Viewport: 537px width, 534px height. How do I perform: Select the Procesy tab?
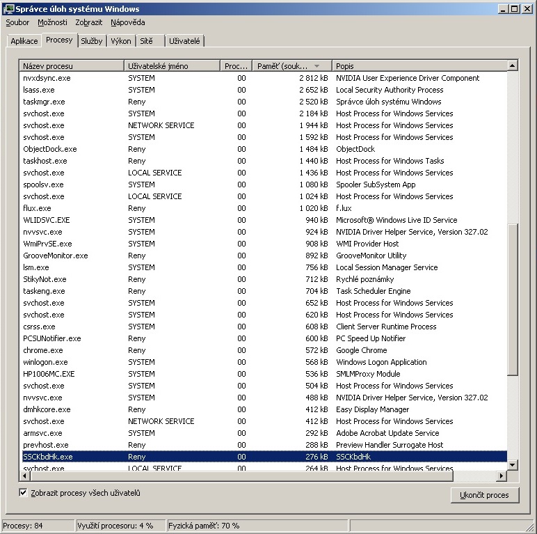pos(59,40)
